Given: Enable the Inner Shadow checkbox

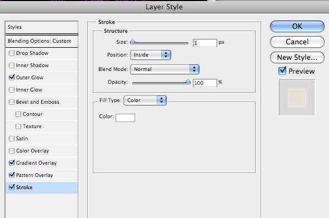Looking at the screenshot, I should point(12,65).
